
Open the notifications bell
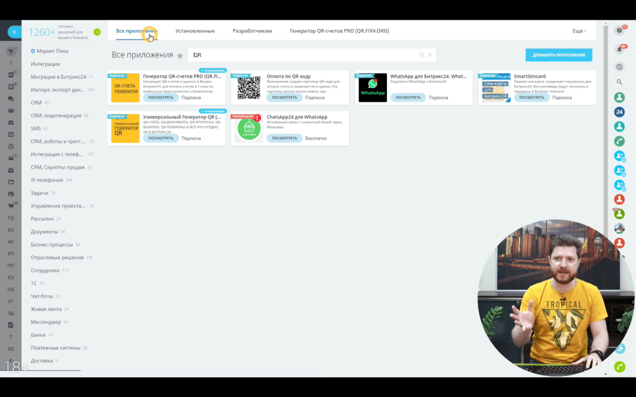click(x=619, y=49)
